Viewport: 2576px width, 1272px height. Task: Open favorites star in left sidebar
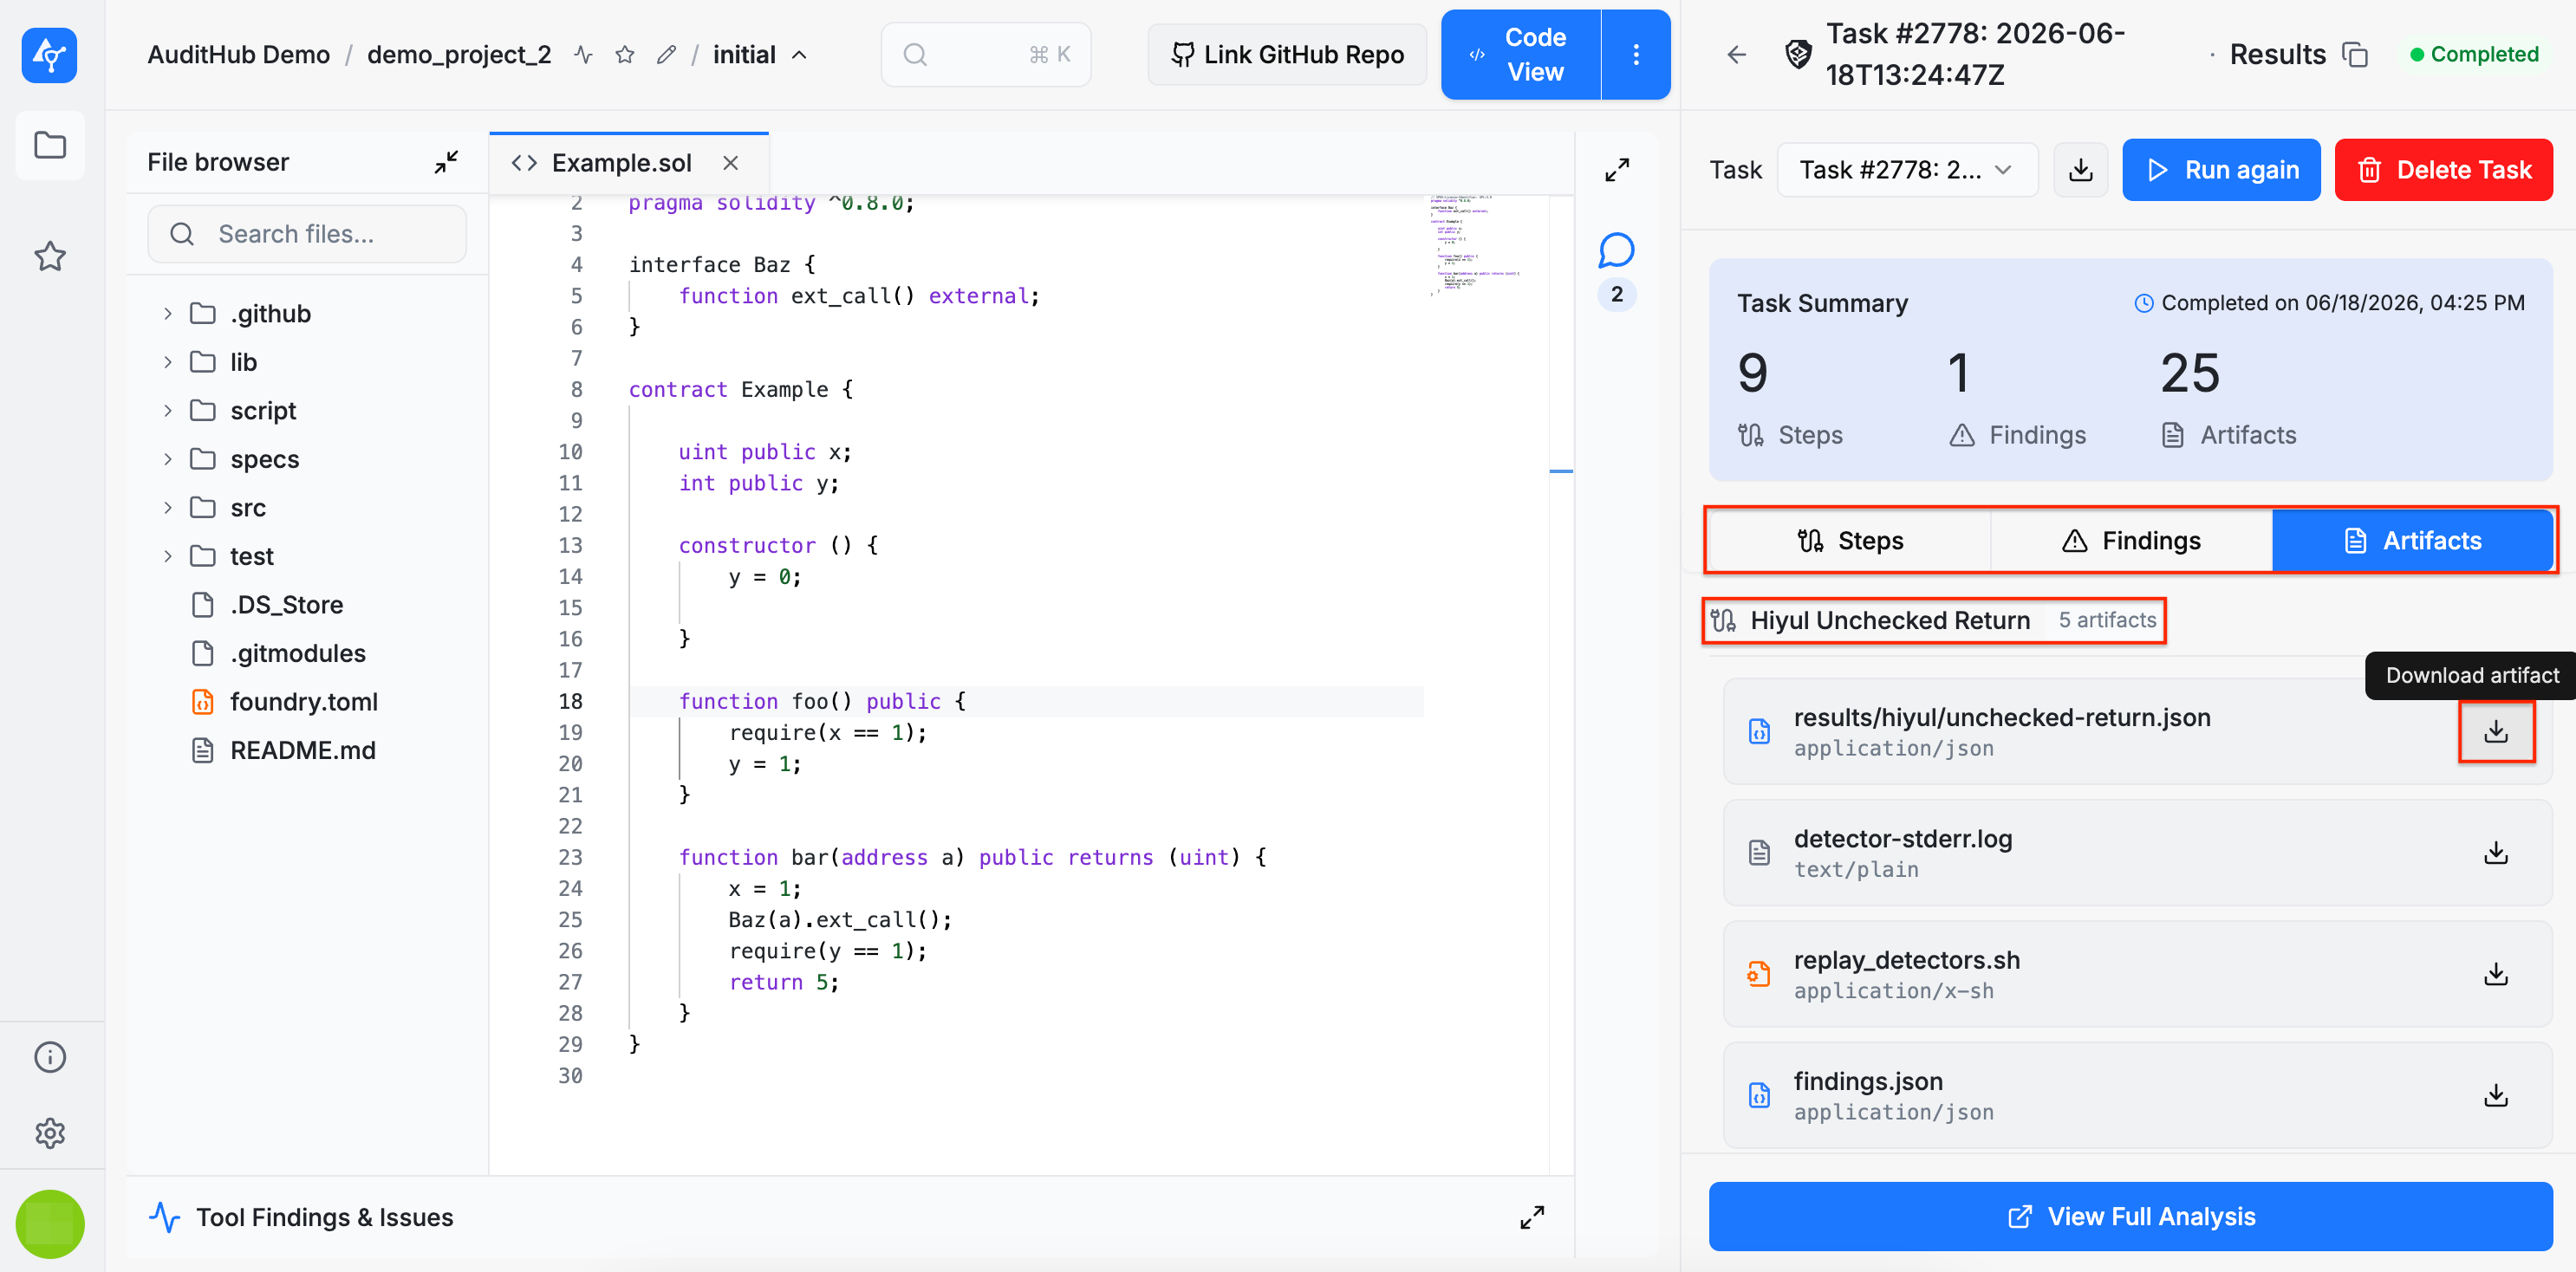click(x=50, y=257)
